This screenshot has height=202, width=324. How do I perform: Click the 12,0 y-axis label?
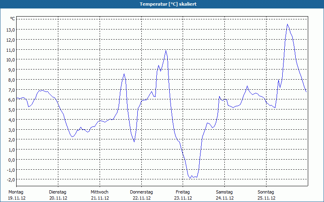[x=11, y=40]
